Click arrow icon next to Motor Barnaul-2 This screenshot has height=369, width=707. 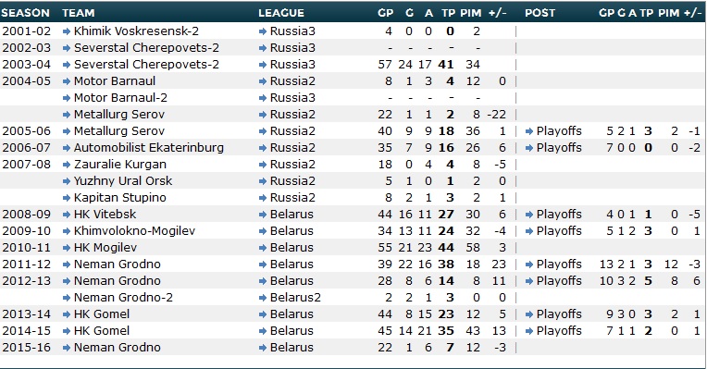67,98
